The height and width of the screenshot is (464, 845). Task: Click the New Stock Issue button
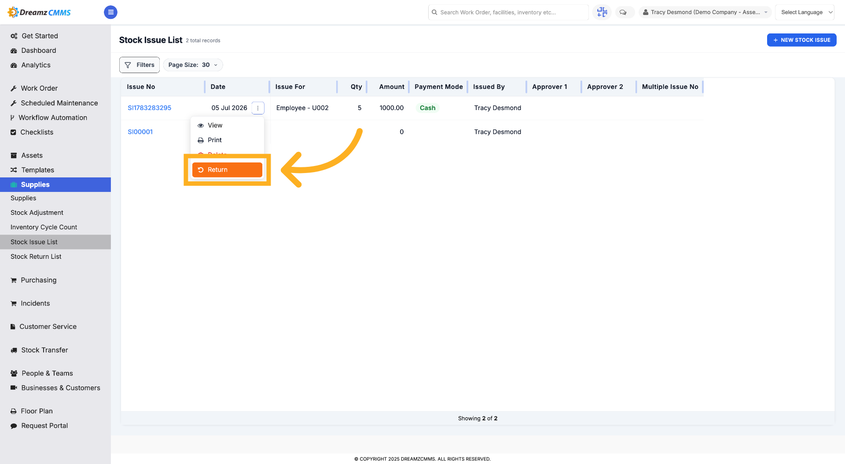coord(801,40)
